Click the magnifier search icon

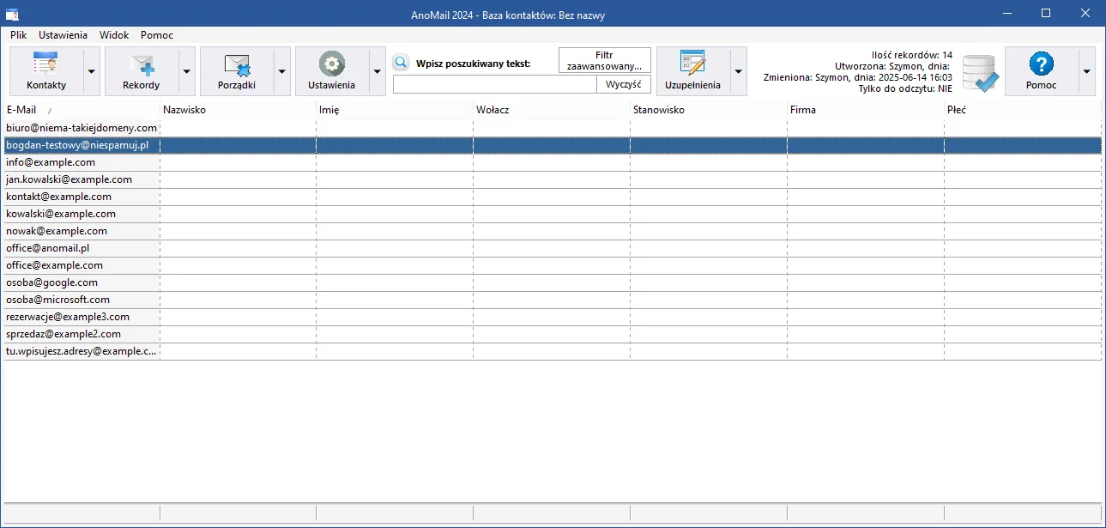tap(401, 63)
